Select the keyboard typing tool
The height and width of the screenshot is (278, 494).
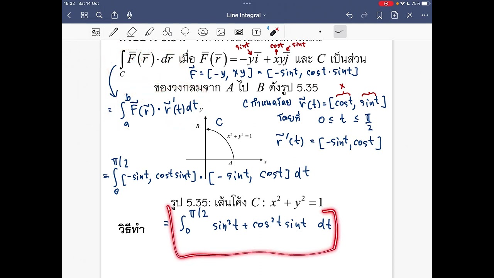click(239, 32)
